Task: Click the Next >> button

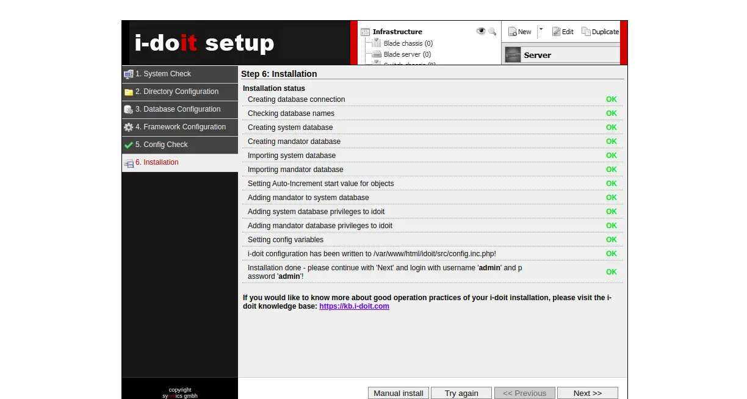Action: pyautogui.click(x=588, y=393)
